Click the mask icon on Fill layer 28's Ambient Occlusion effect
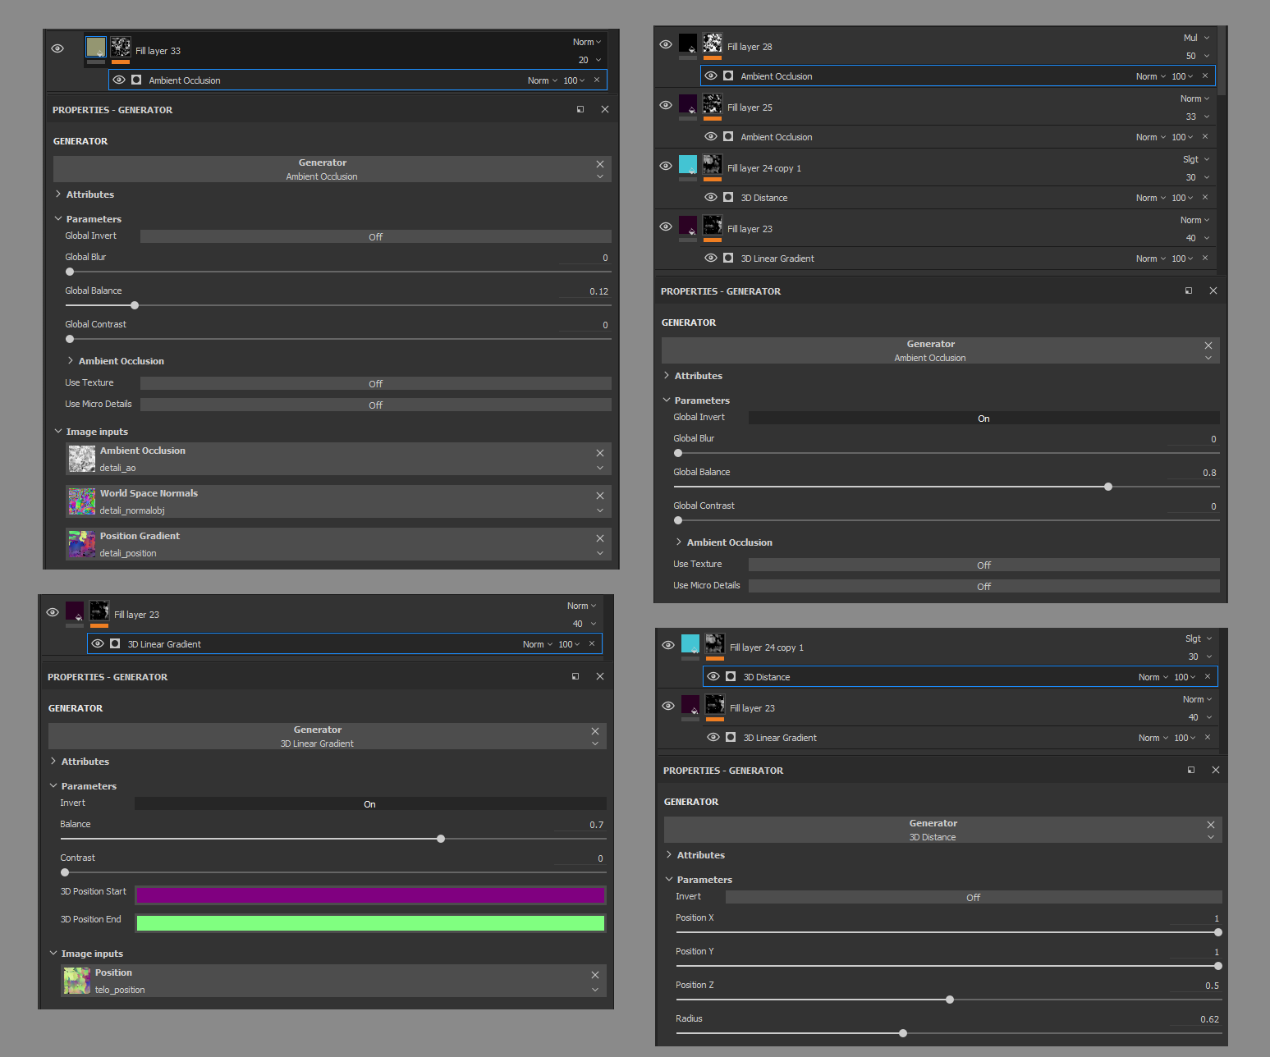Screen dimensions: 1270x1057 727,75
